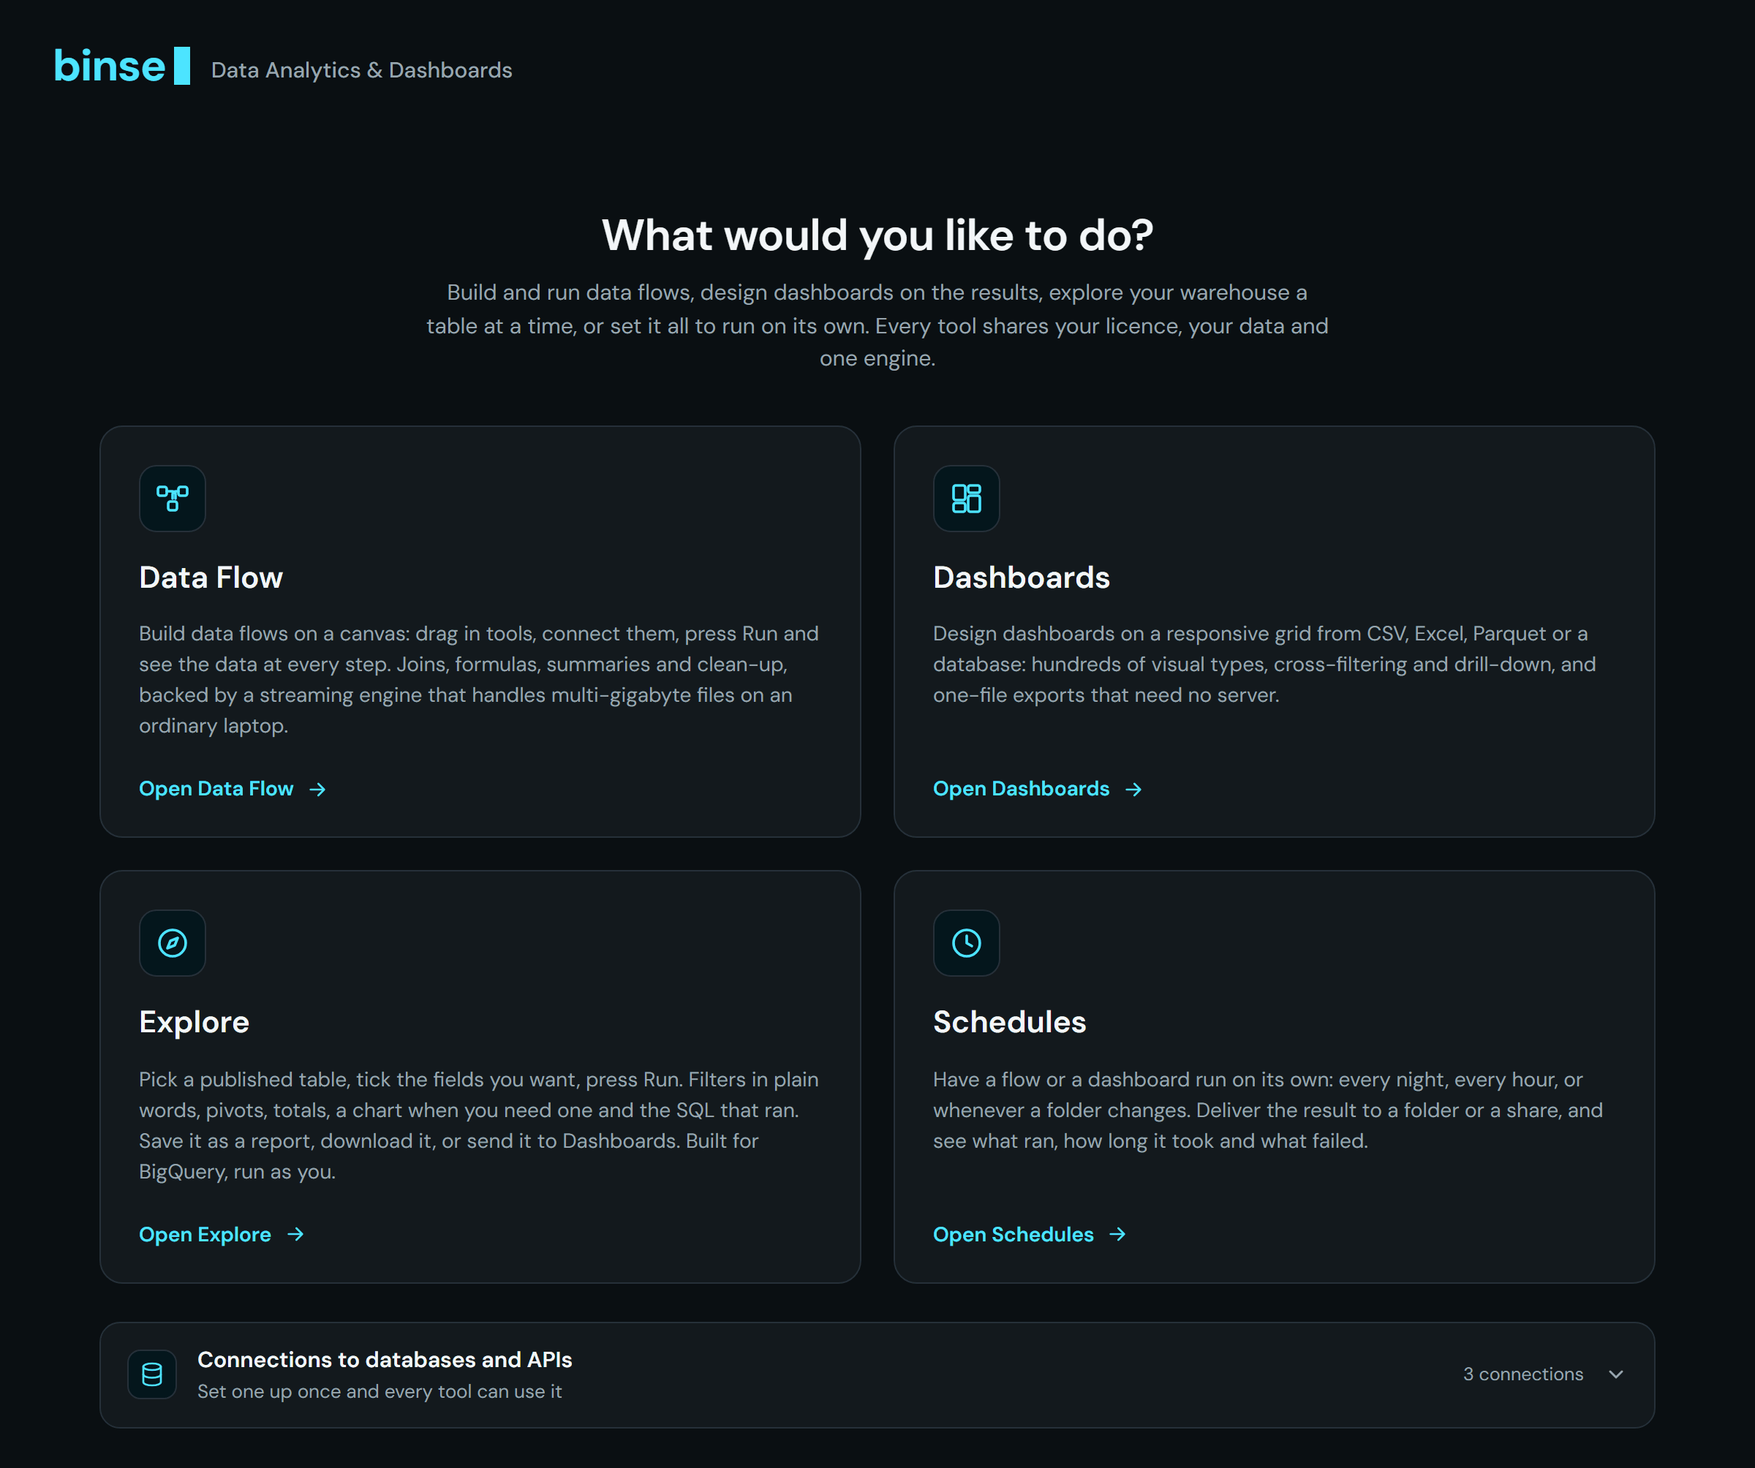The image size is (1755, 1468).
Task: Click the Data Flow description paragraph
Action: pos(479,679)
